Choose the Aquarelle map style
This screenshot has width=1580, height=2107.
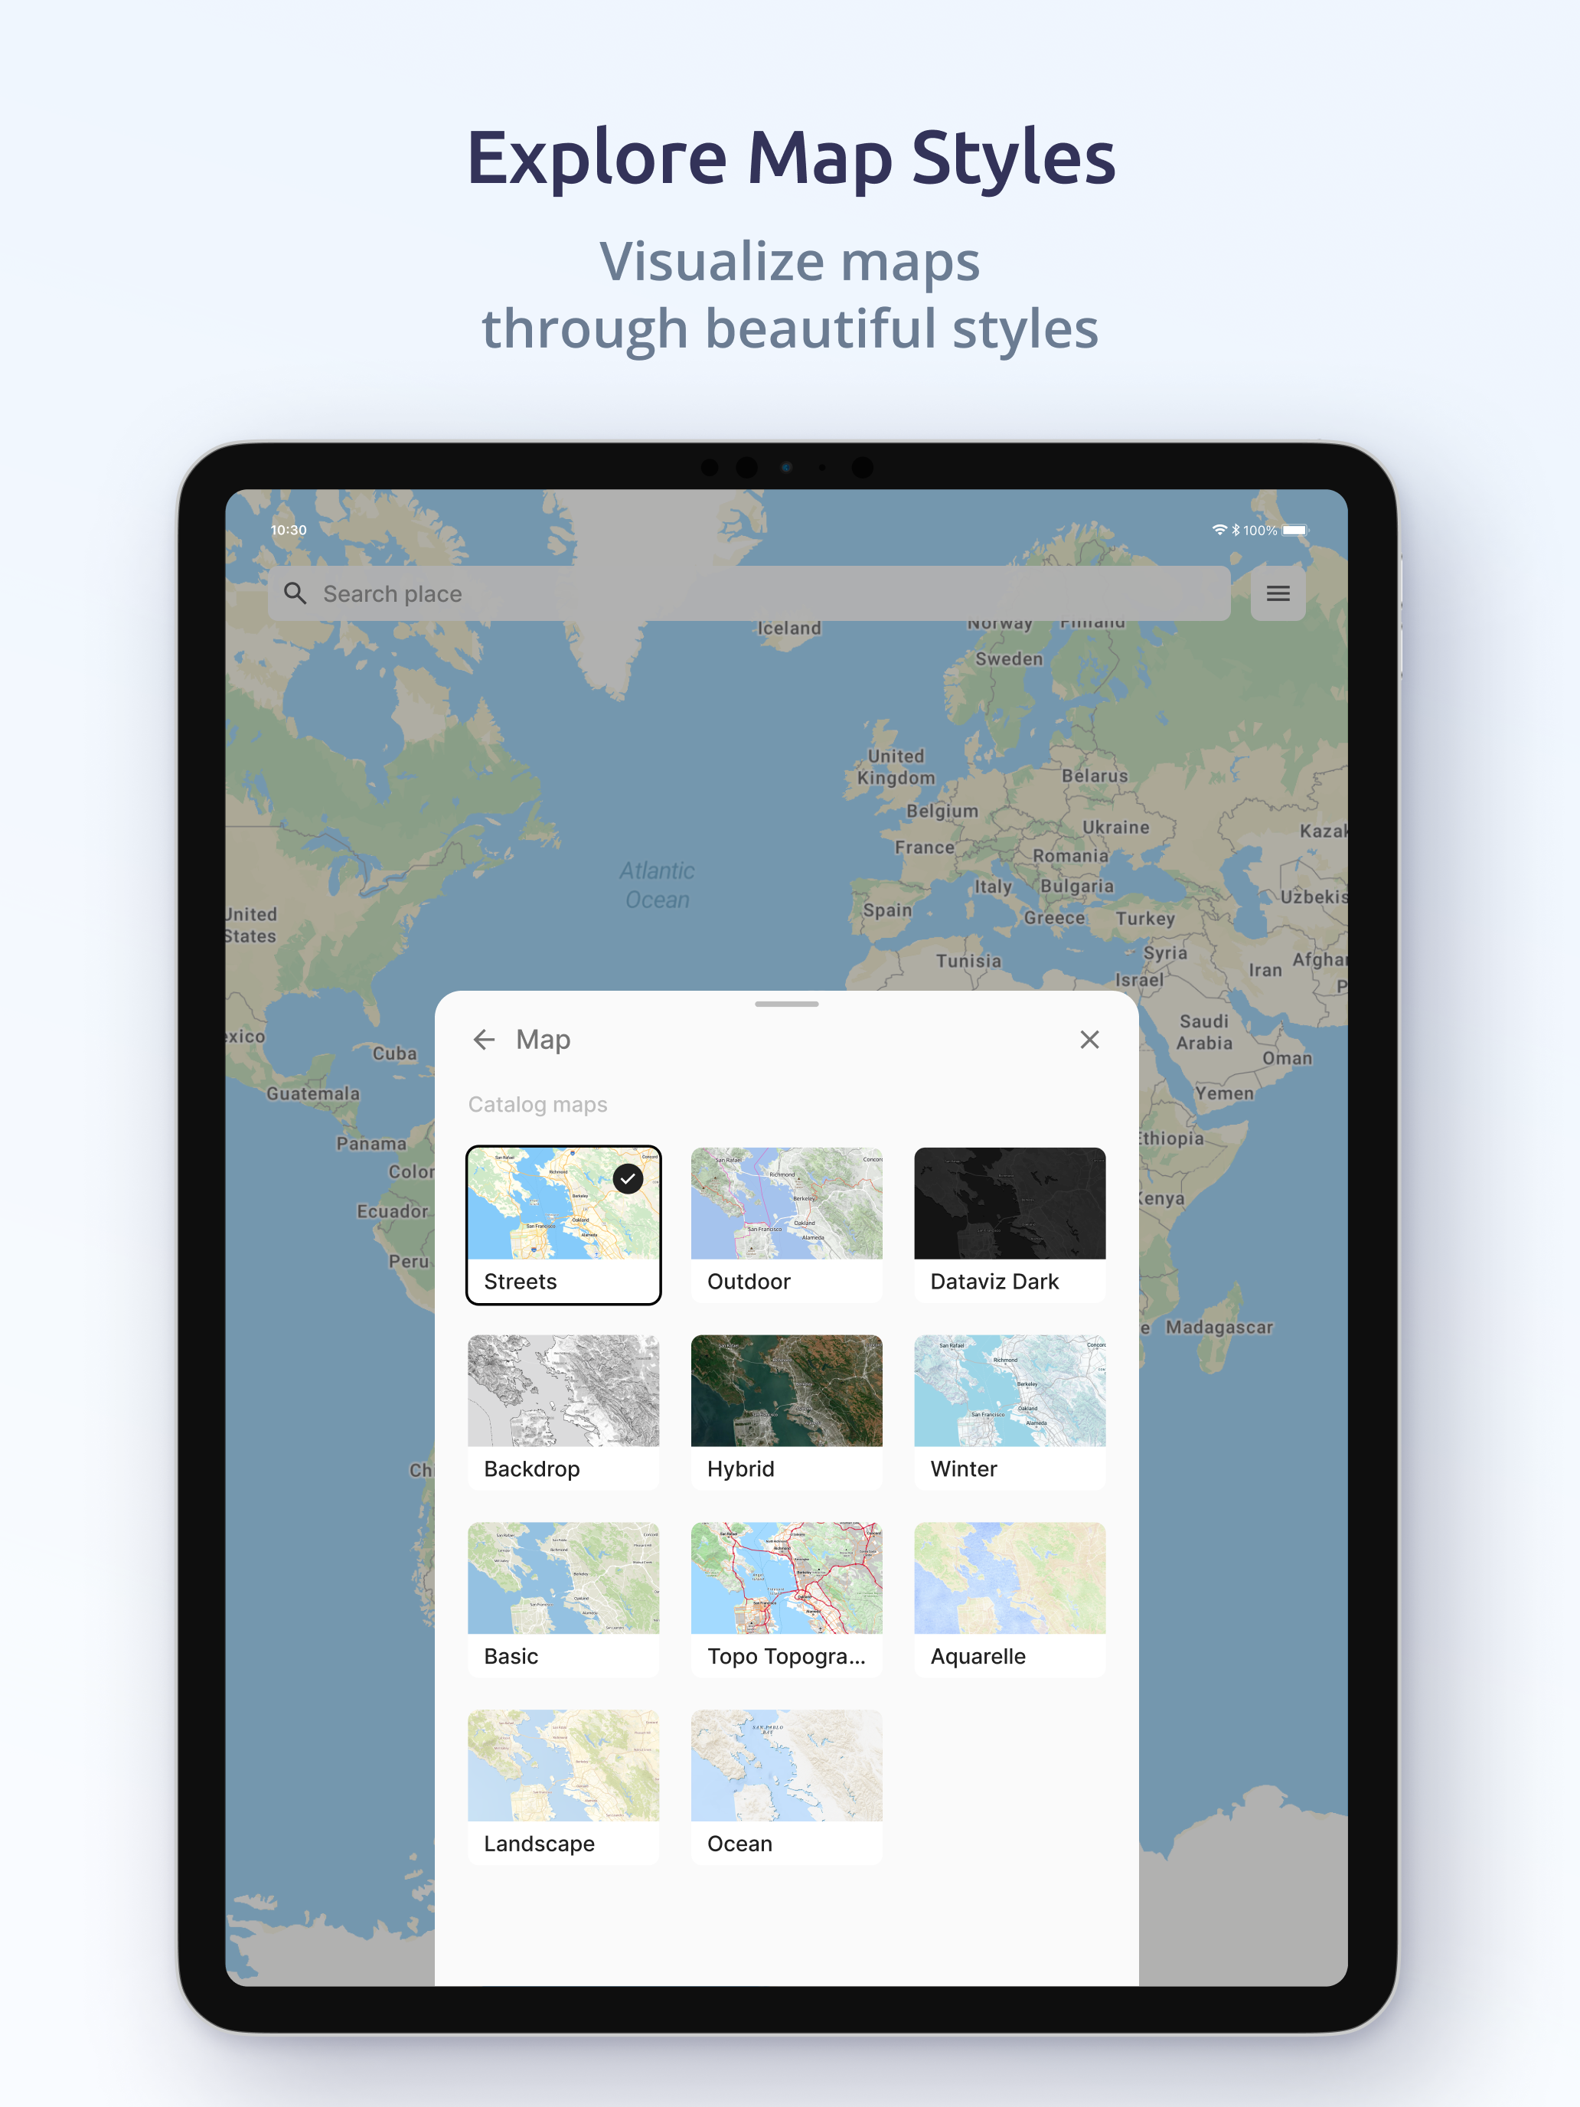point(1010,1599)
